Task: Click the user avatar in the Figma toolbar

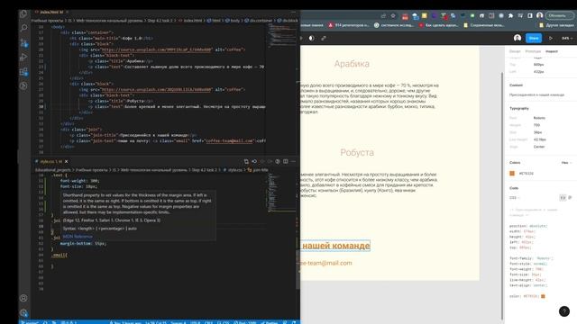Action: [517, 38]
